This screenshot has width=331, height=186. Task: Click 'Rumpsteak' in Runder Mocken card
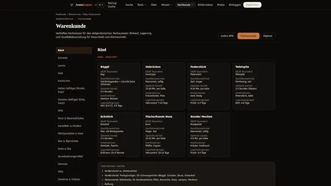pos(196,124)
